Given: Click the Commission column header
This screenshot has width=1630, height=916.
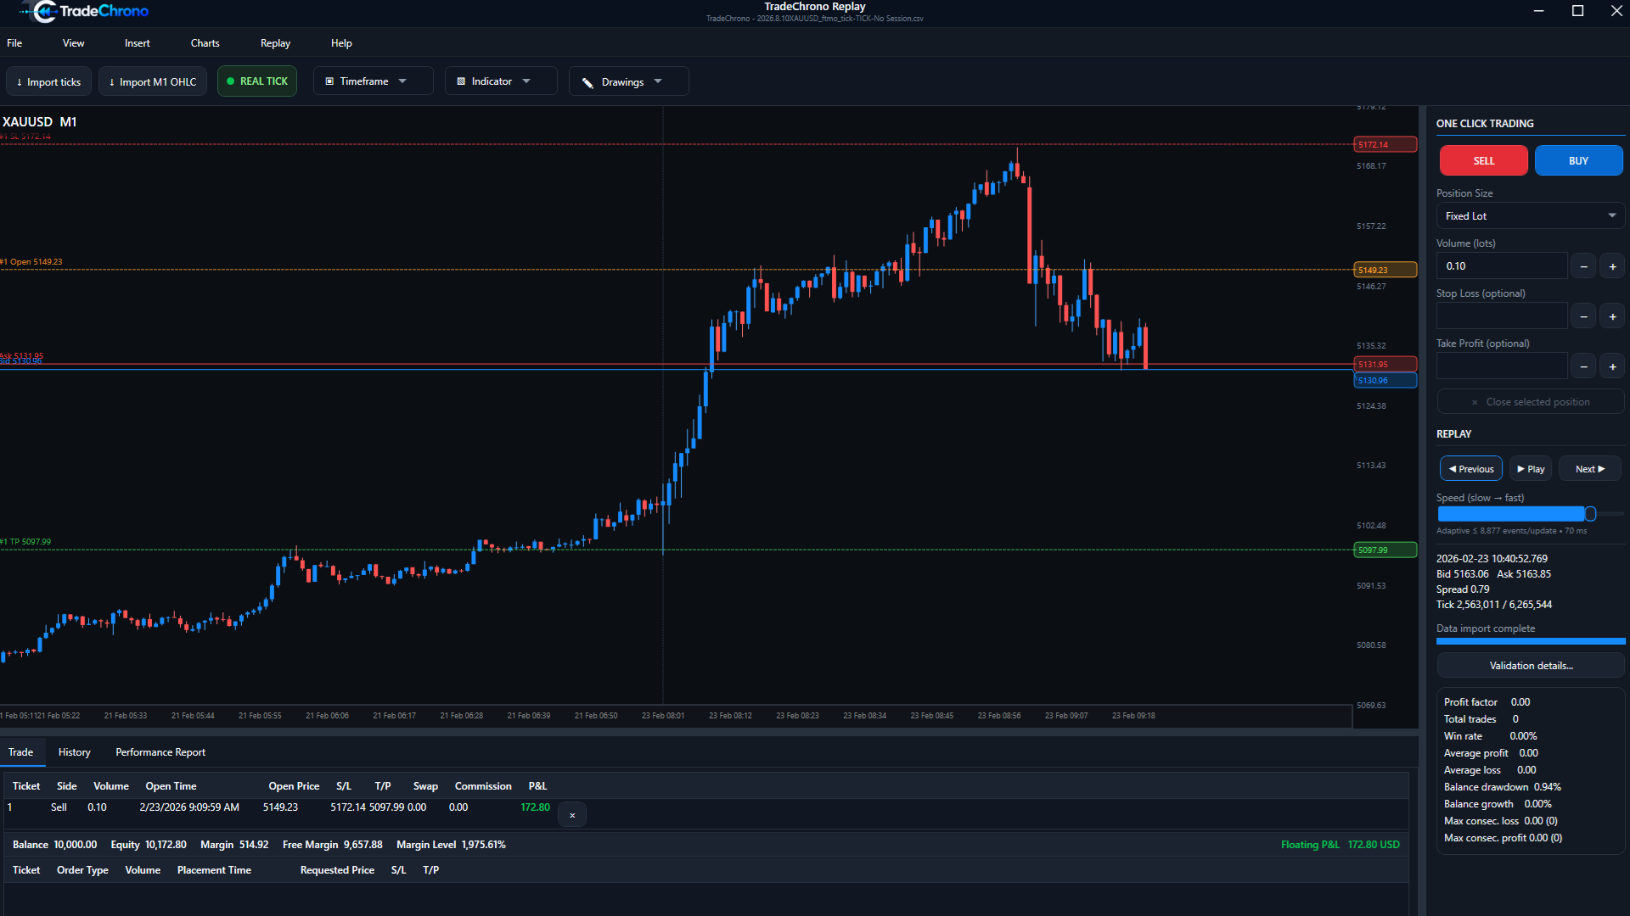Looking at the screenshot, I should 483,786.
